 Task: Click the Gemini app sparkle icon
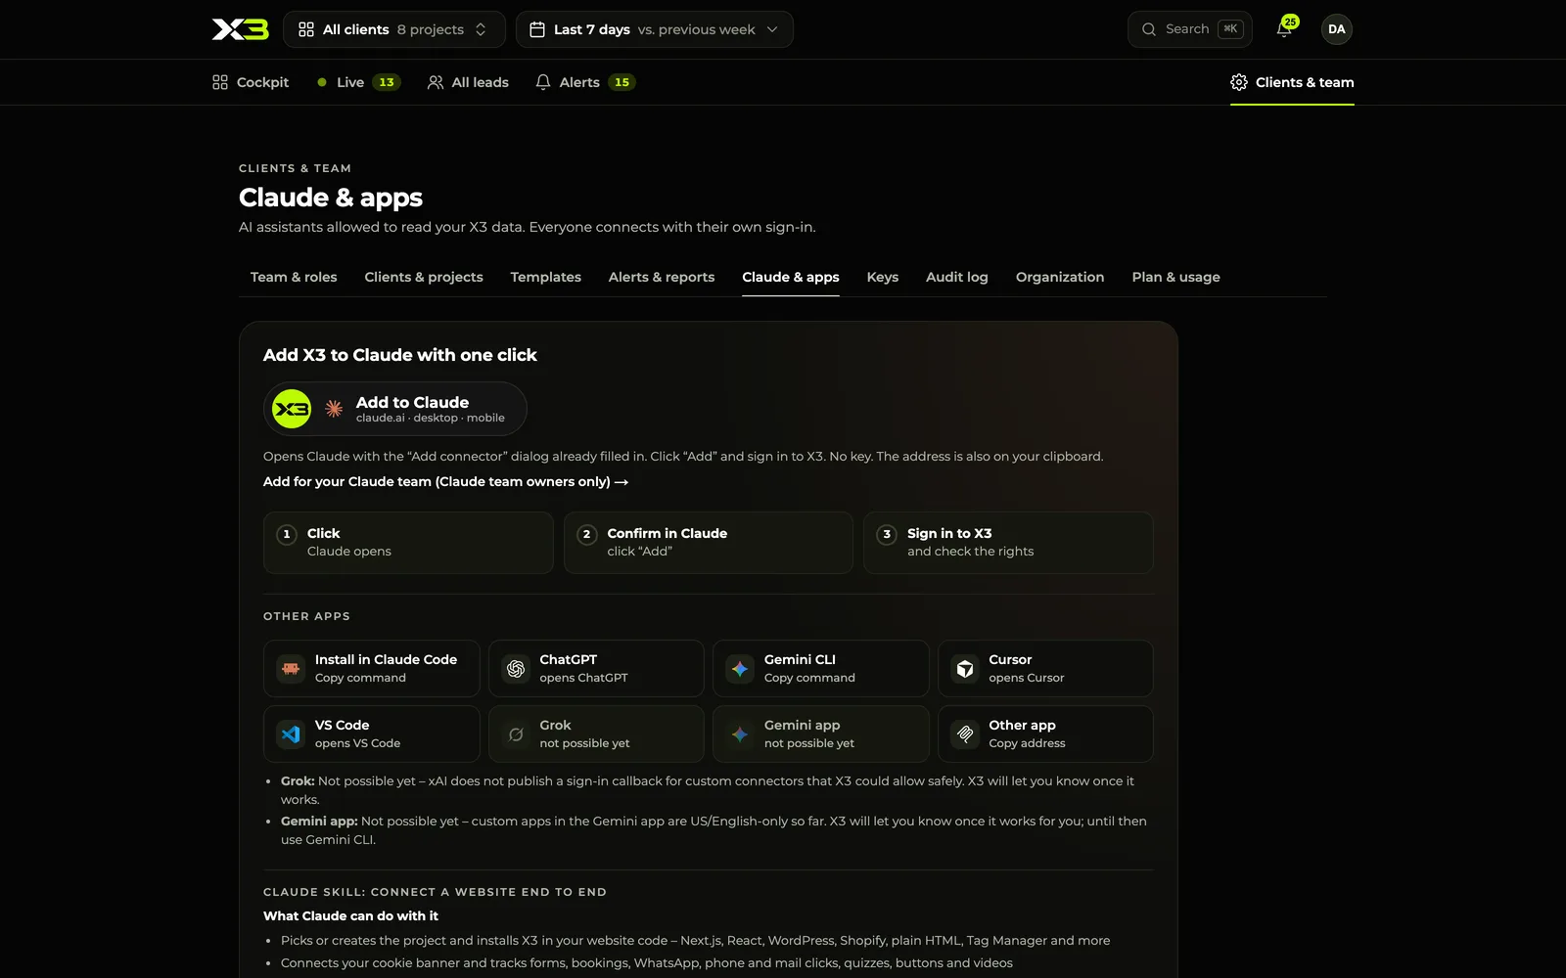(740, 734)
